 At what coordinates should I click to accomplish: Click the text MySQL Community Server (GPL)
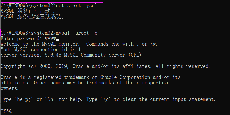103,55
